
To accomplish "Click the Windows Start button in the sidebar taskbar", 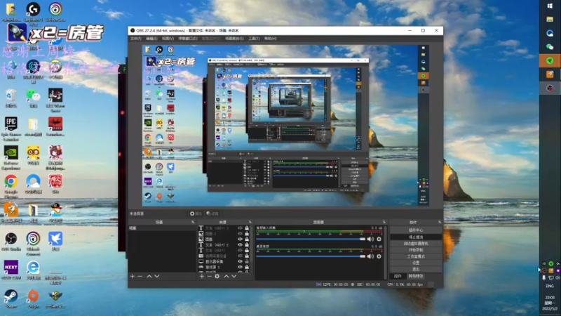I will pyautogui.click(x=550, y=6).
